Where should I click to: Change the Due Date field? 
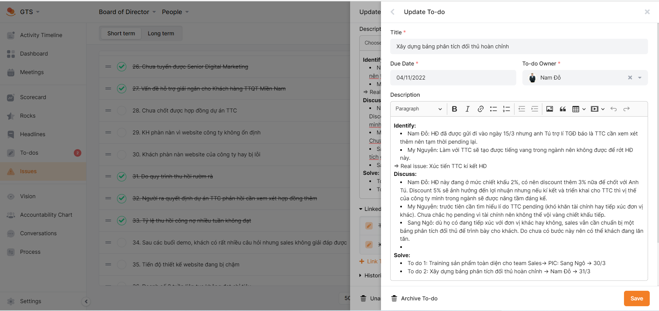(453, 78)
